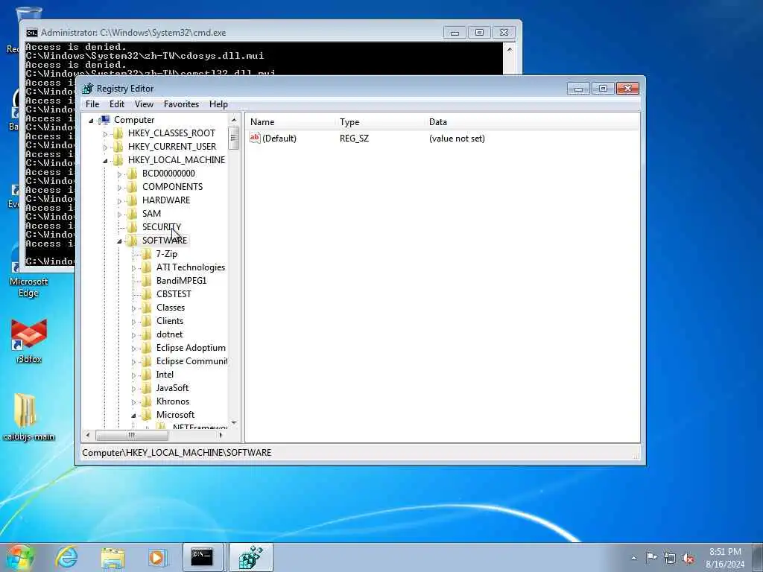
Task: Expand HKEY_CLASSES_ROOT tree node
Action: tap(105, 134)
